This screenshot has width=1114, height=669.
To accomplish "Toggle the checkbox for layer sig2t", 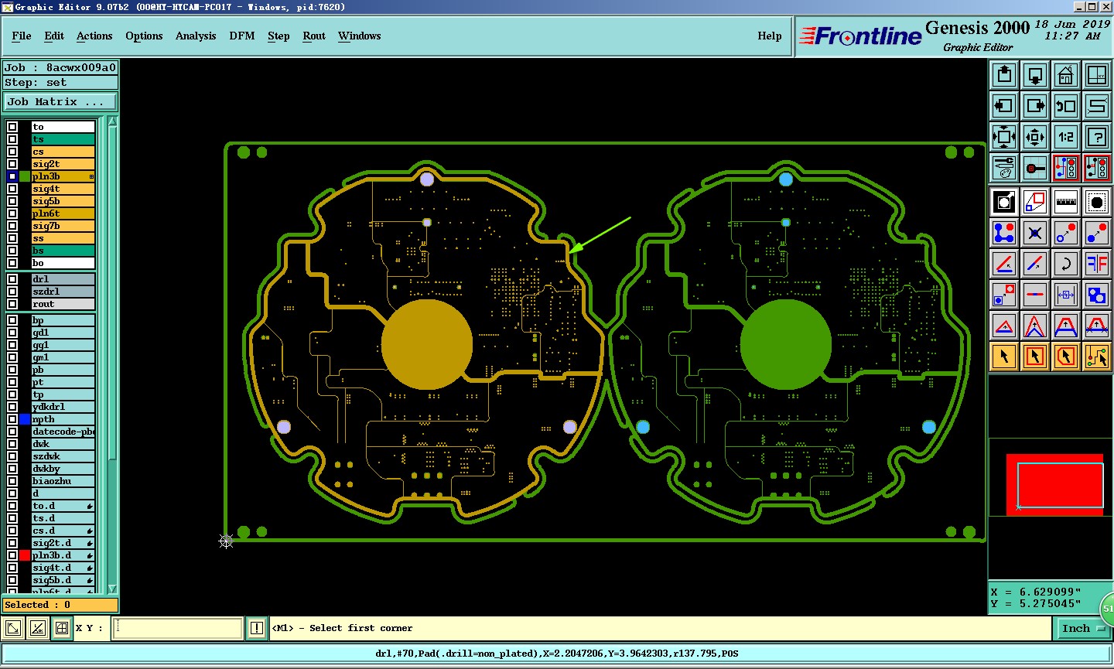I will pyautogui.click(x=12, y=164).
